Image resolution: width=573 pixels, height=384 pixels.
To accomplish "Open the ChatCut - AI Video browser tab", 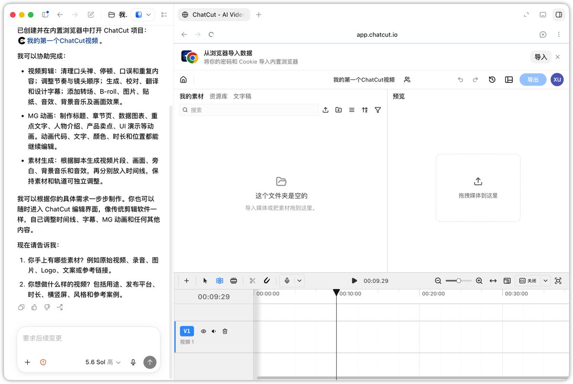I will [x=213, y=15].
